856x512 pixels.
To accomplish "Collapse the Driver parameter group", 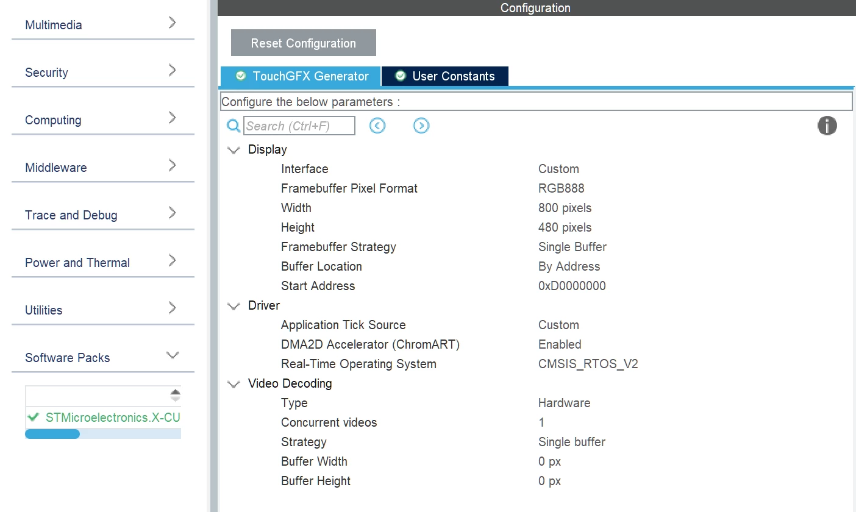I will point(234,306).
